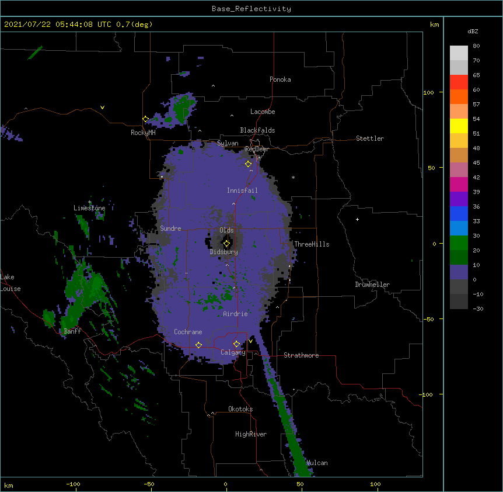Click the 80 dBZ light gray swatch
Viewport: 503px width, 492px height.
459,53
